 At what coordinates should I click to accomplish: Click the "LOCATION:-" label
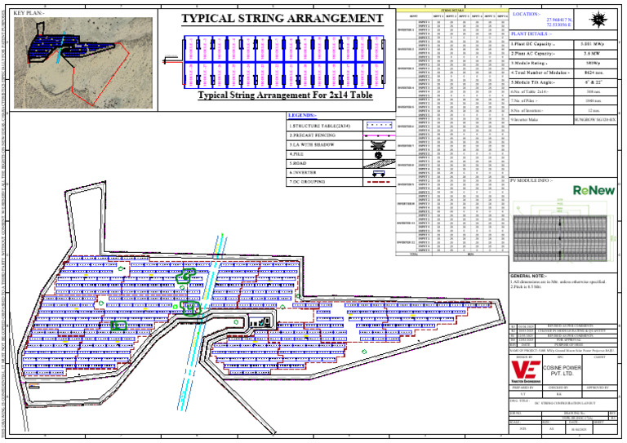[x=526, y=14]
